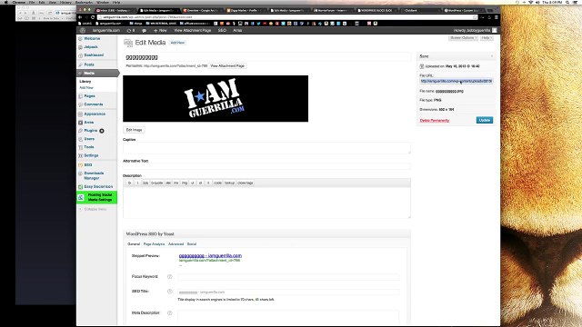Open the Settings sidebar menu

[91, 155]
